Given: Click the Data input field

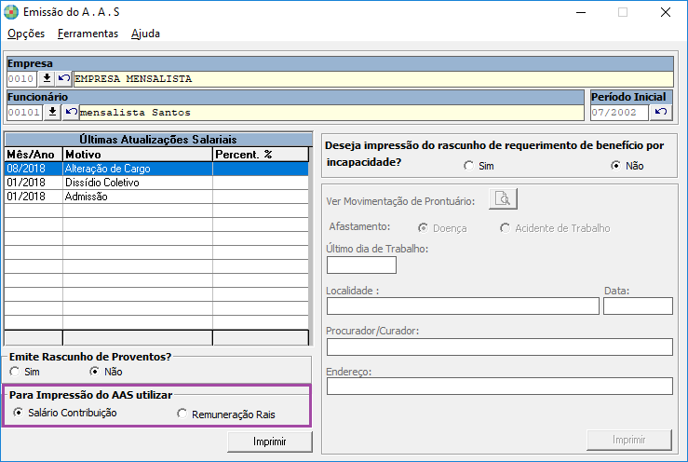Looking at the screenshot, I should click(x=638, y=306).
